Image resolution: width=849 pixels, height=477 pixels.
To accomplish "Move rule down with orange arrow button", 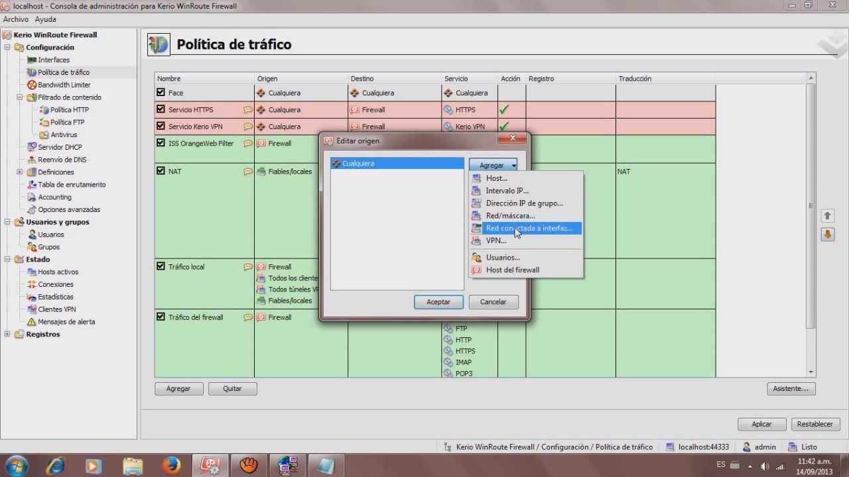I will coord(827,235).
